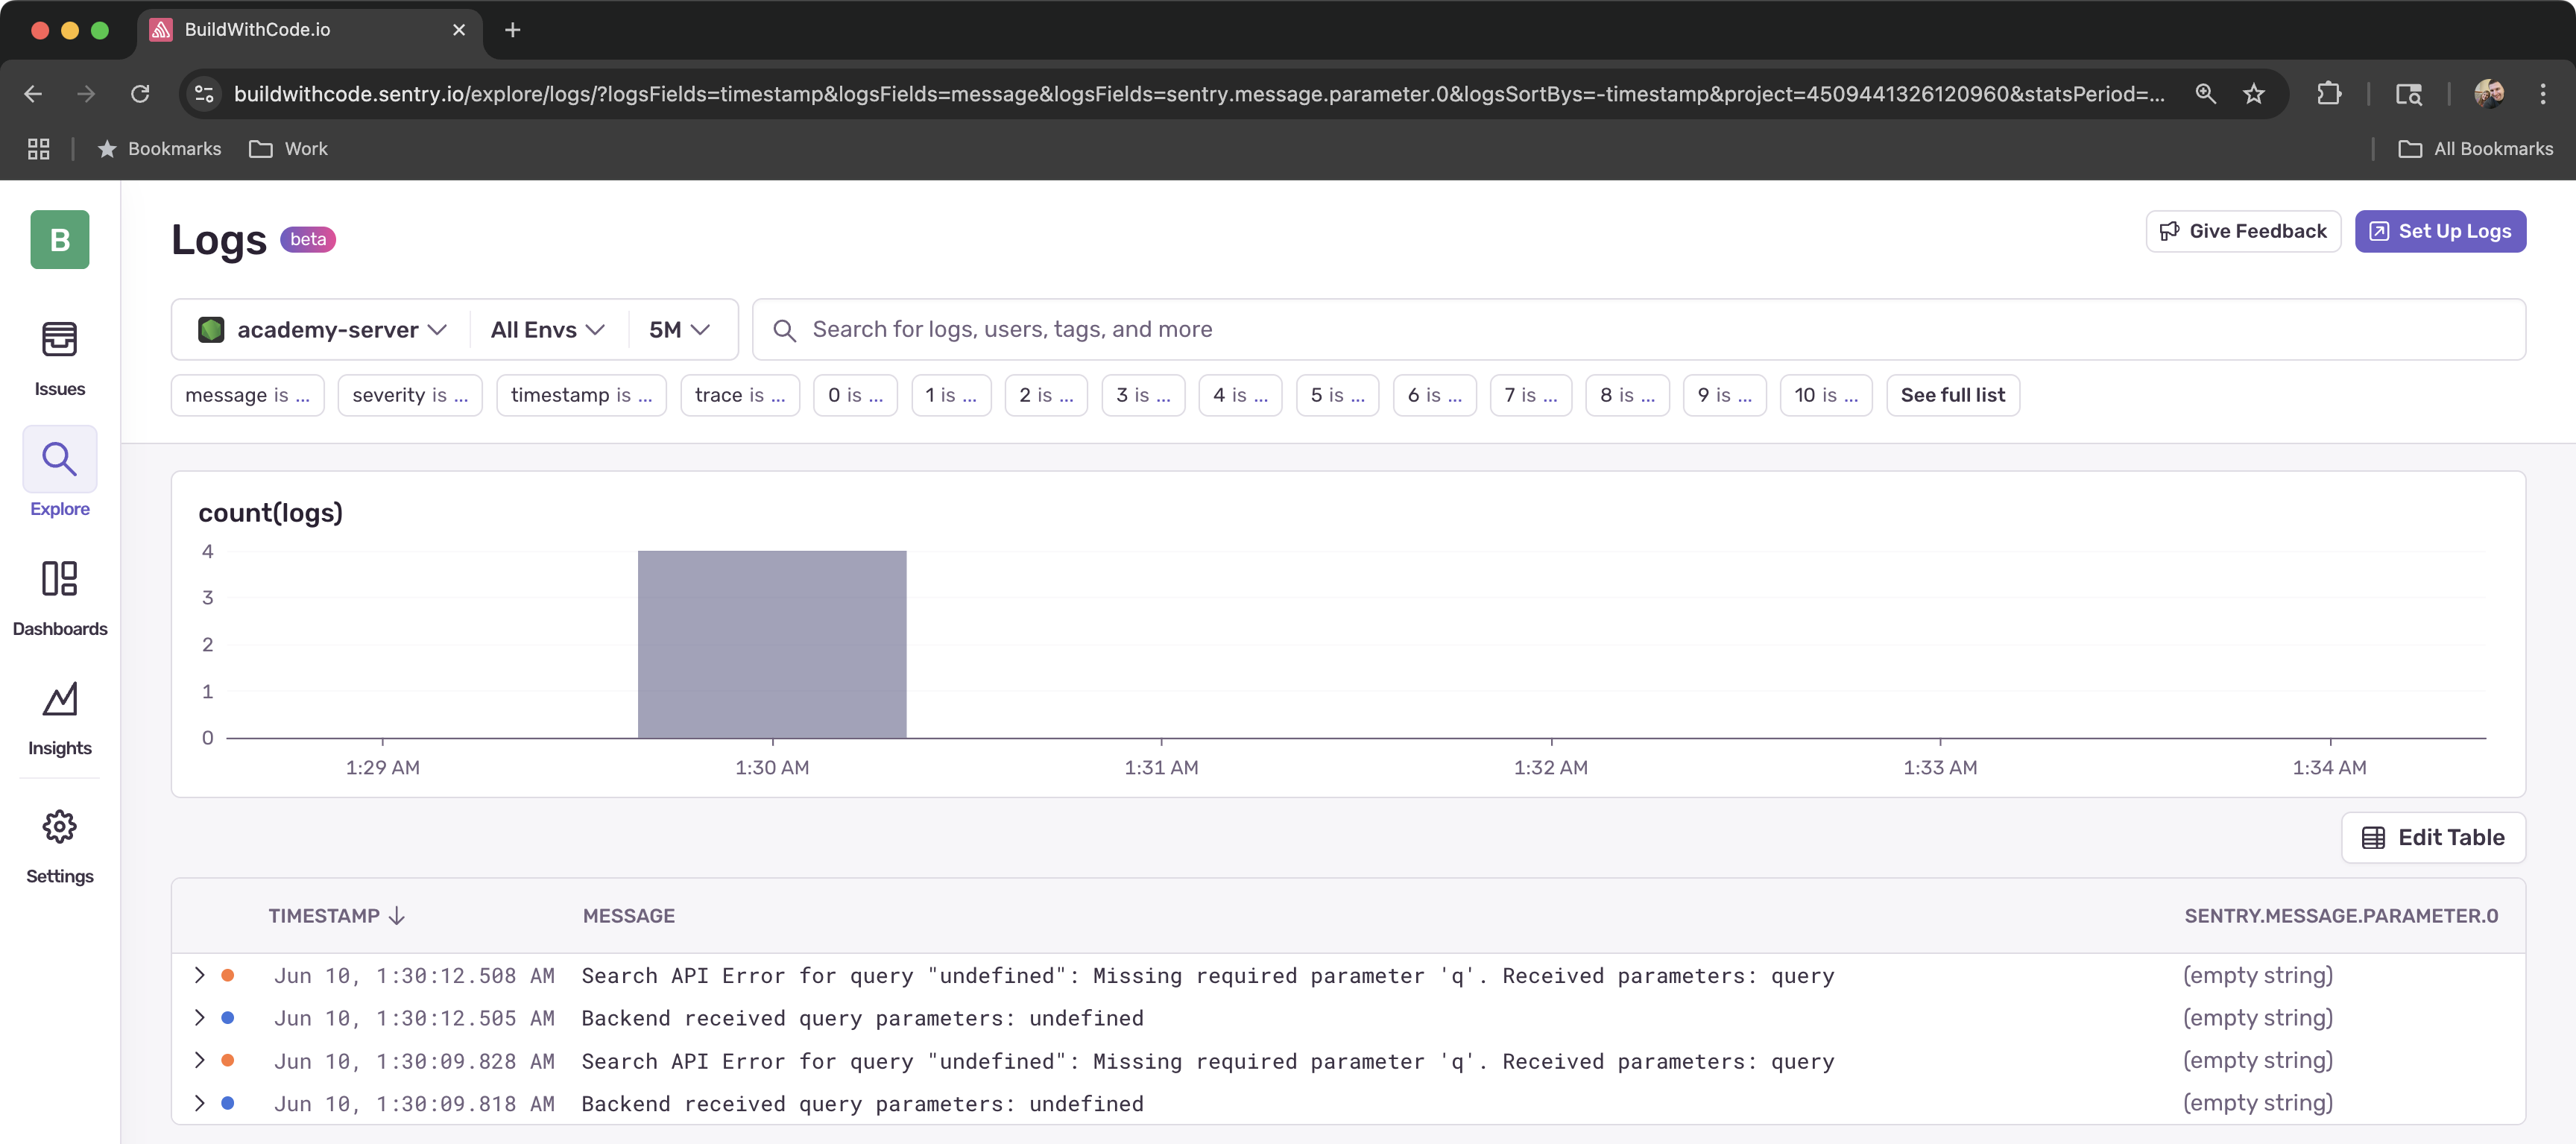The height and width of the screenshot is (1144, 2576).
Task: Open the academy-server project dropdown
Action: point(322,330)
